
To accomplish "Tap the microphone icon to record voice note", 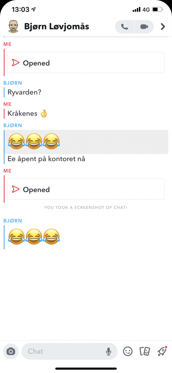I will [108, 351].
